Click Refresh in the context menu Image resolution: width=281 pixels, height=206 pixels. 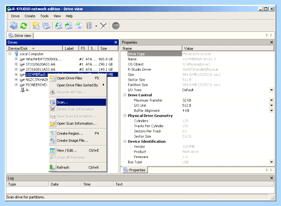[x=78, y=168]
